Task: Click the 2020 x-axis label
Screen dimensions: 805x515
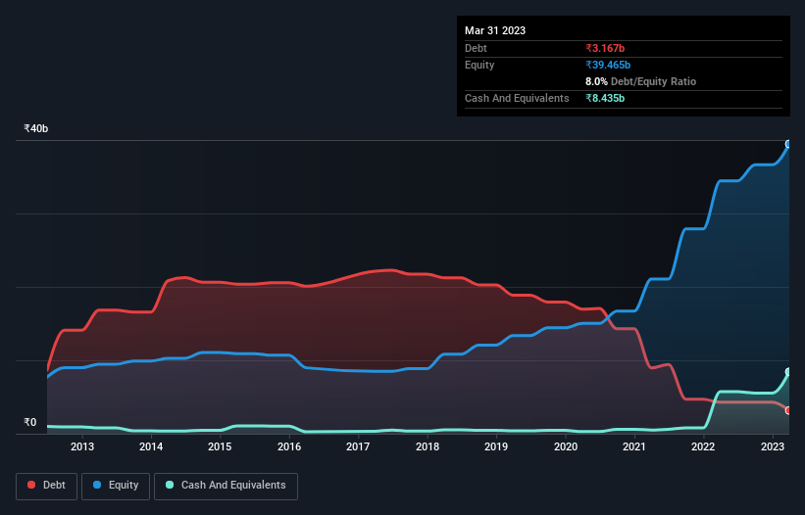Action: (565, 446)
